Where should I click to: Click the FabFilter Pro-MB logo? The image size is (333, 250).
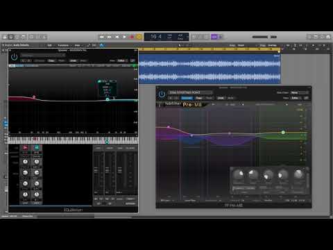(183, 104)
